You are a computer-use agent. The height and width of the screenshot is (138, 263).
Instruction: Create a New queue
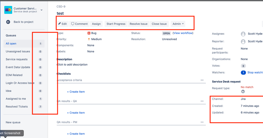click(x=13, y=122)
